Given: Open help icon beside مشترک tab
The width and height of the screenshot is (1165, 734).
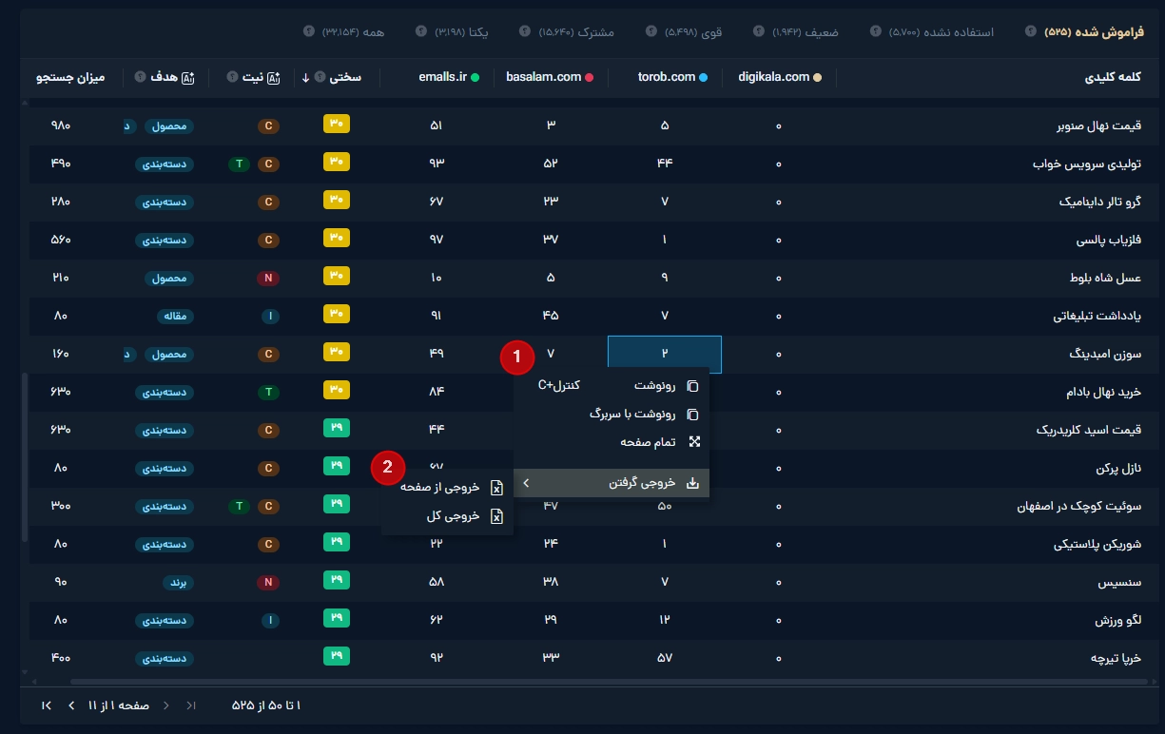Looking at the screenshot, I should [x=524, y=31].
